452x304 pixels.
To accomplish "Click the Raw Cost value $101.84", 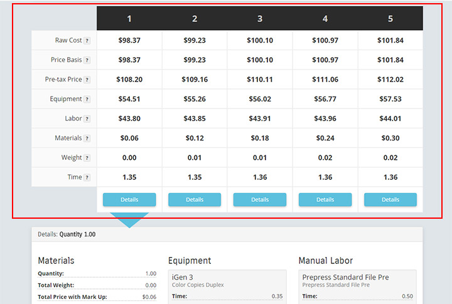I will pyautogui.click(x=390, y=40).
